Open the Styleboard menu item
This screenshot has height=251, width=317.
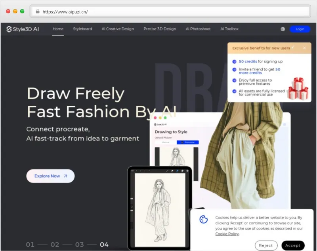click(82, 29)
